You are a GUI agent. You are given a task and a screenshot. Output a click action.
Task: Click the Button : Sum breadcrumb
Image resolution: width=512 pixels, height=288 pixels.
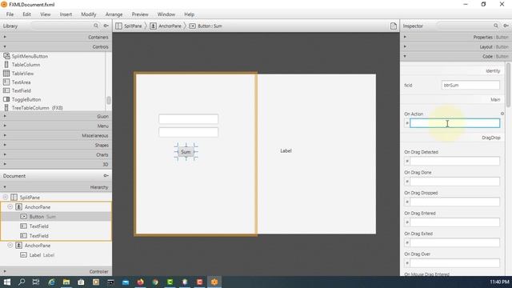coord(206,26)
